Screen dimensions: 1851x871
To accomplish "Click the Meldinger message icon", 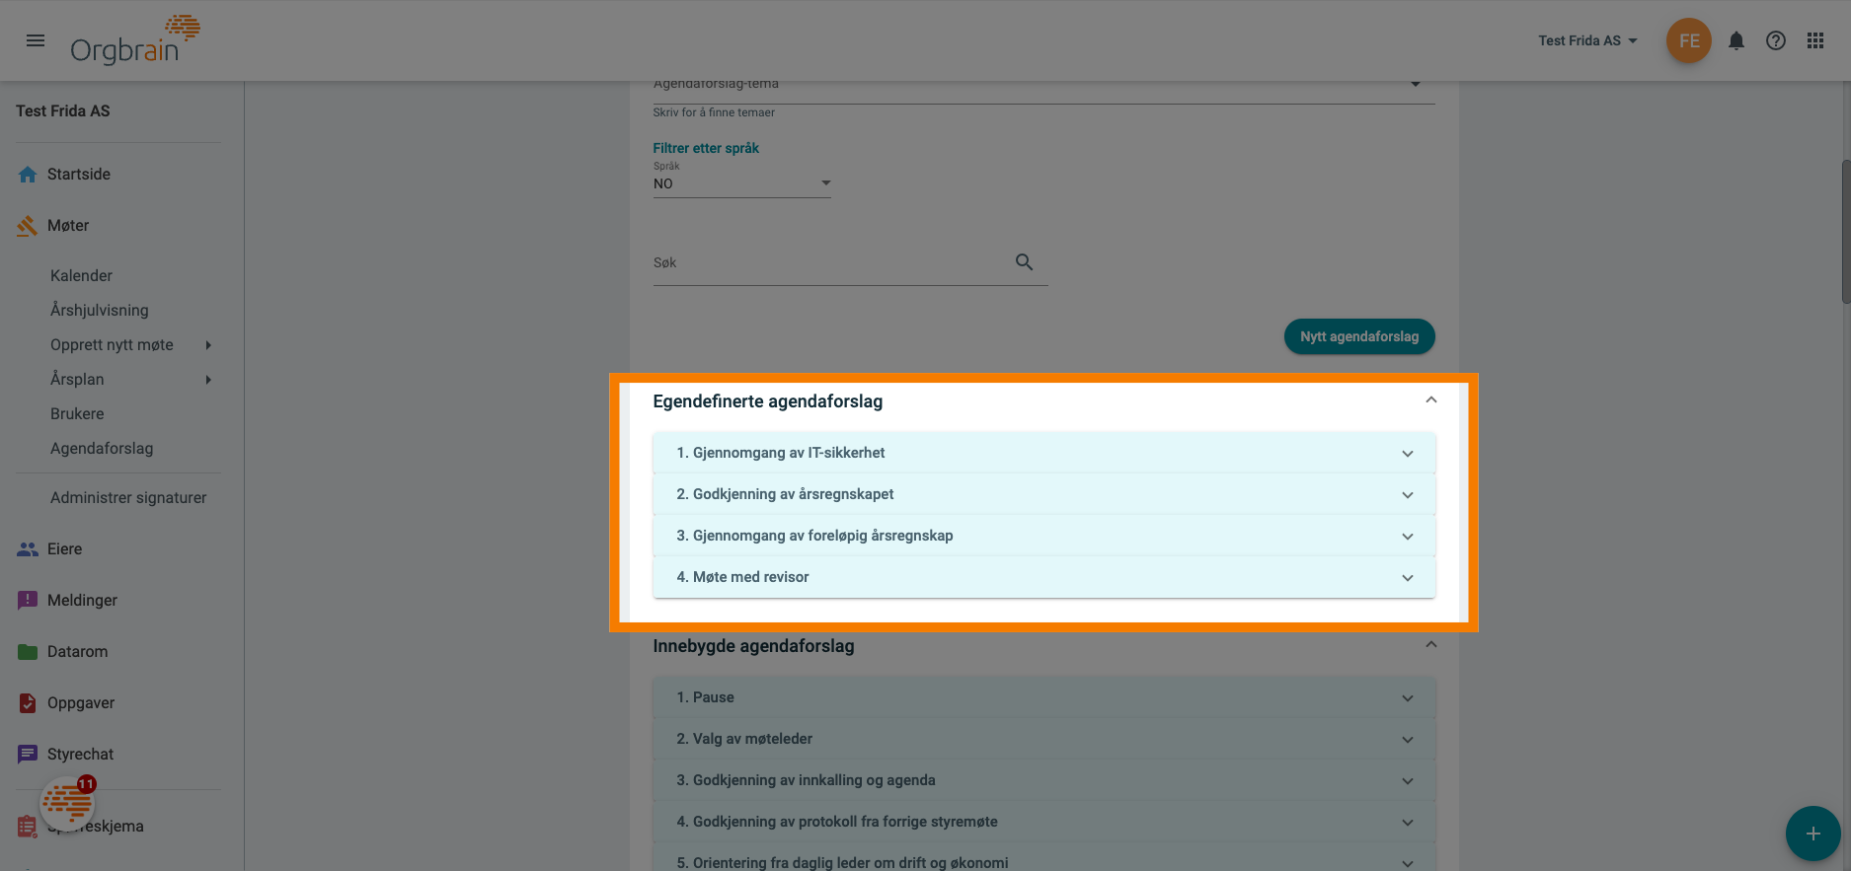I will point(28,601).
